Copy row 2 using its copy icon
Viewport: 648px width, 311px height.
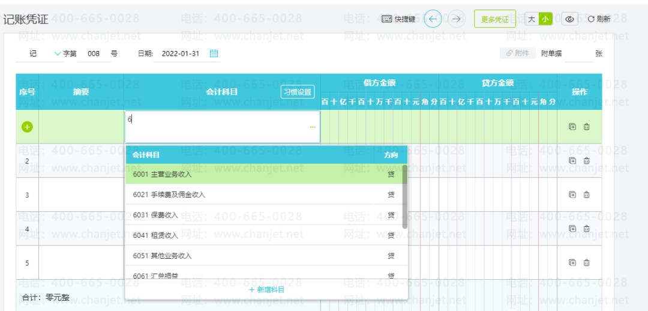[x=572, y=161]
